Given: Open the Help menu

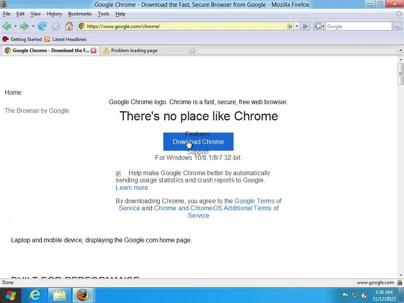Looking at the screenshot, I should 120,14.
